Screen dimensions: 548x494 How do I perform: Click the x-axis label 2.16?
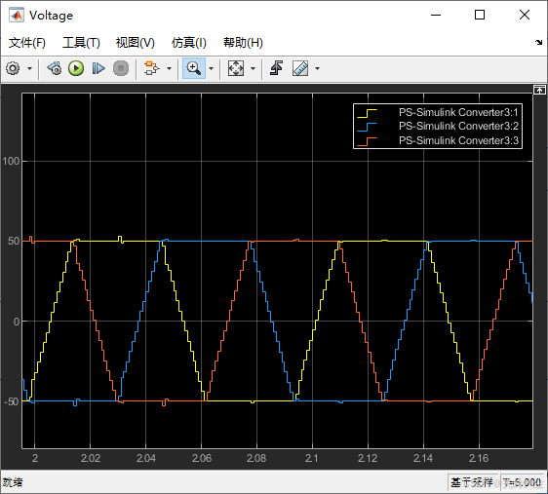(x=479, y=458)
